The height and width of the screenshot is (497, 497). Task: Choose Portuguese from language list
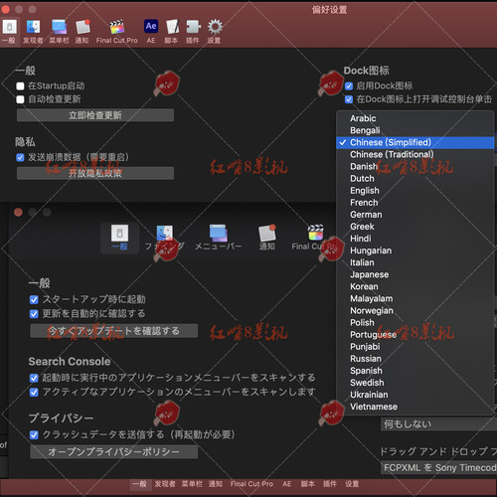[x=415, y=335]
